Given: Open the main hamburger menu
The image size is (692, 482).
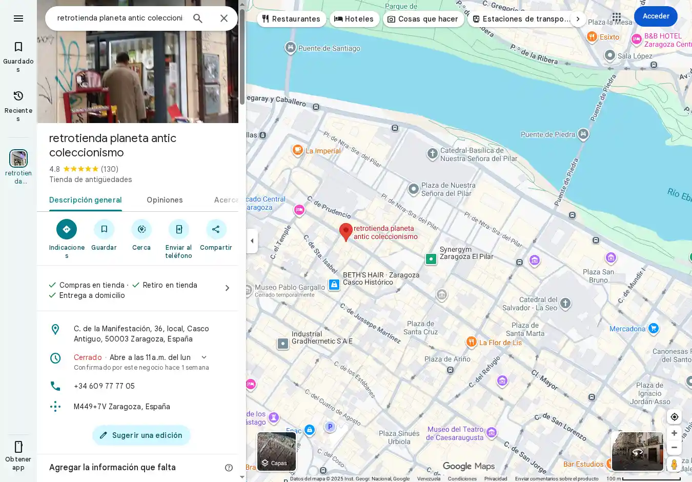Looking at the screenshot, I should pos(18,18).
